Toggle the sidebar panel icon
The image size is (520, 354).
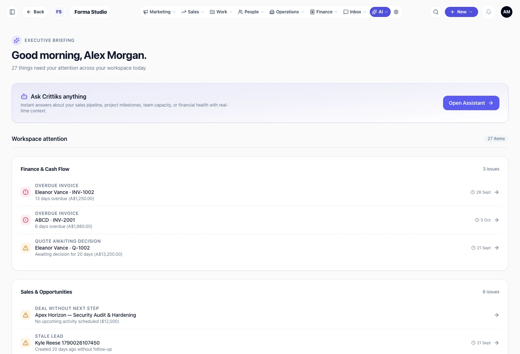pyautogui.click(x=12, y=12)
